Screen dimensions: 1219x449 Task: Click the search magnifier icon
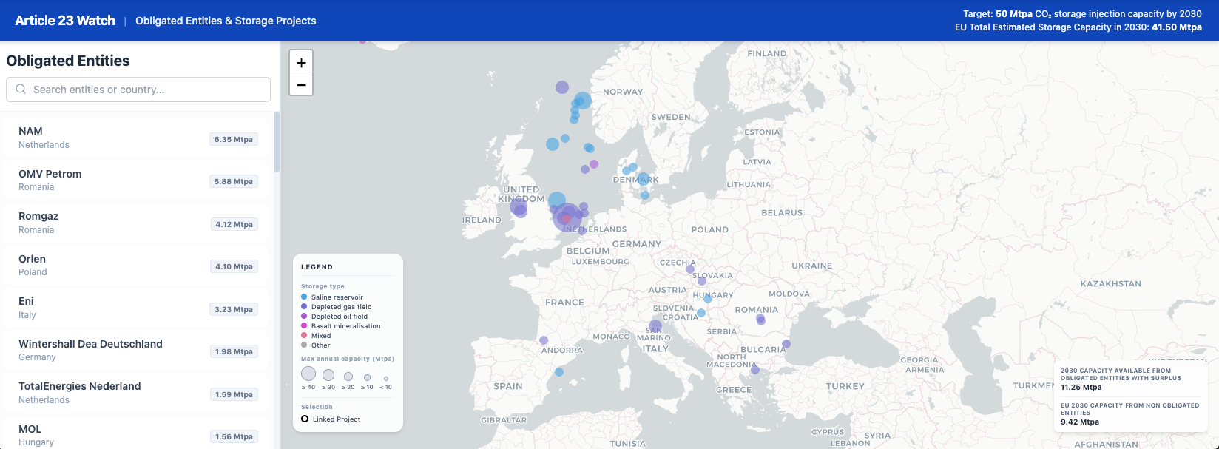21,90
